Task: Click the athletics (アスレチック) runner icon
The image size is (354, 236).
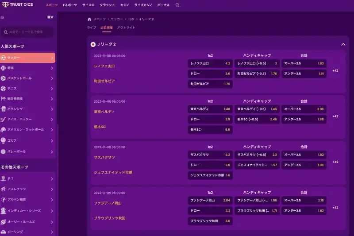Action: click(3, 189)
